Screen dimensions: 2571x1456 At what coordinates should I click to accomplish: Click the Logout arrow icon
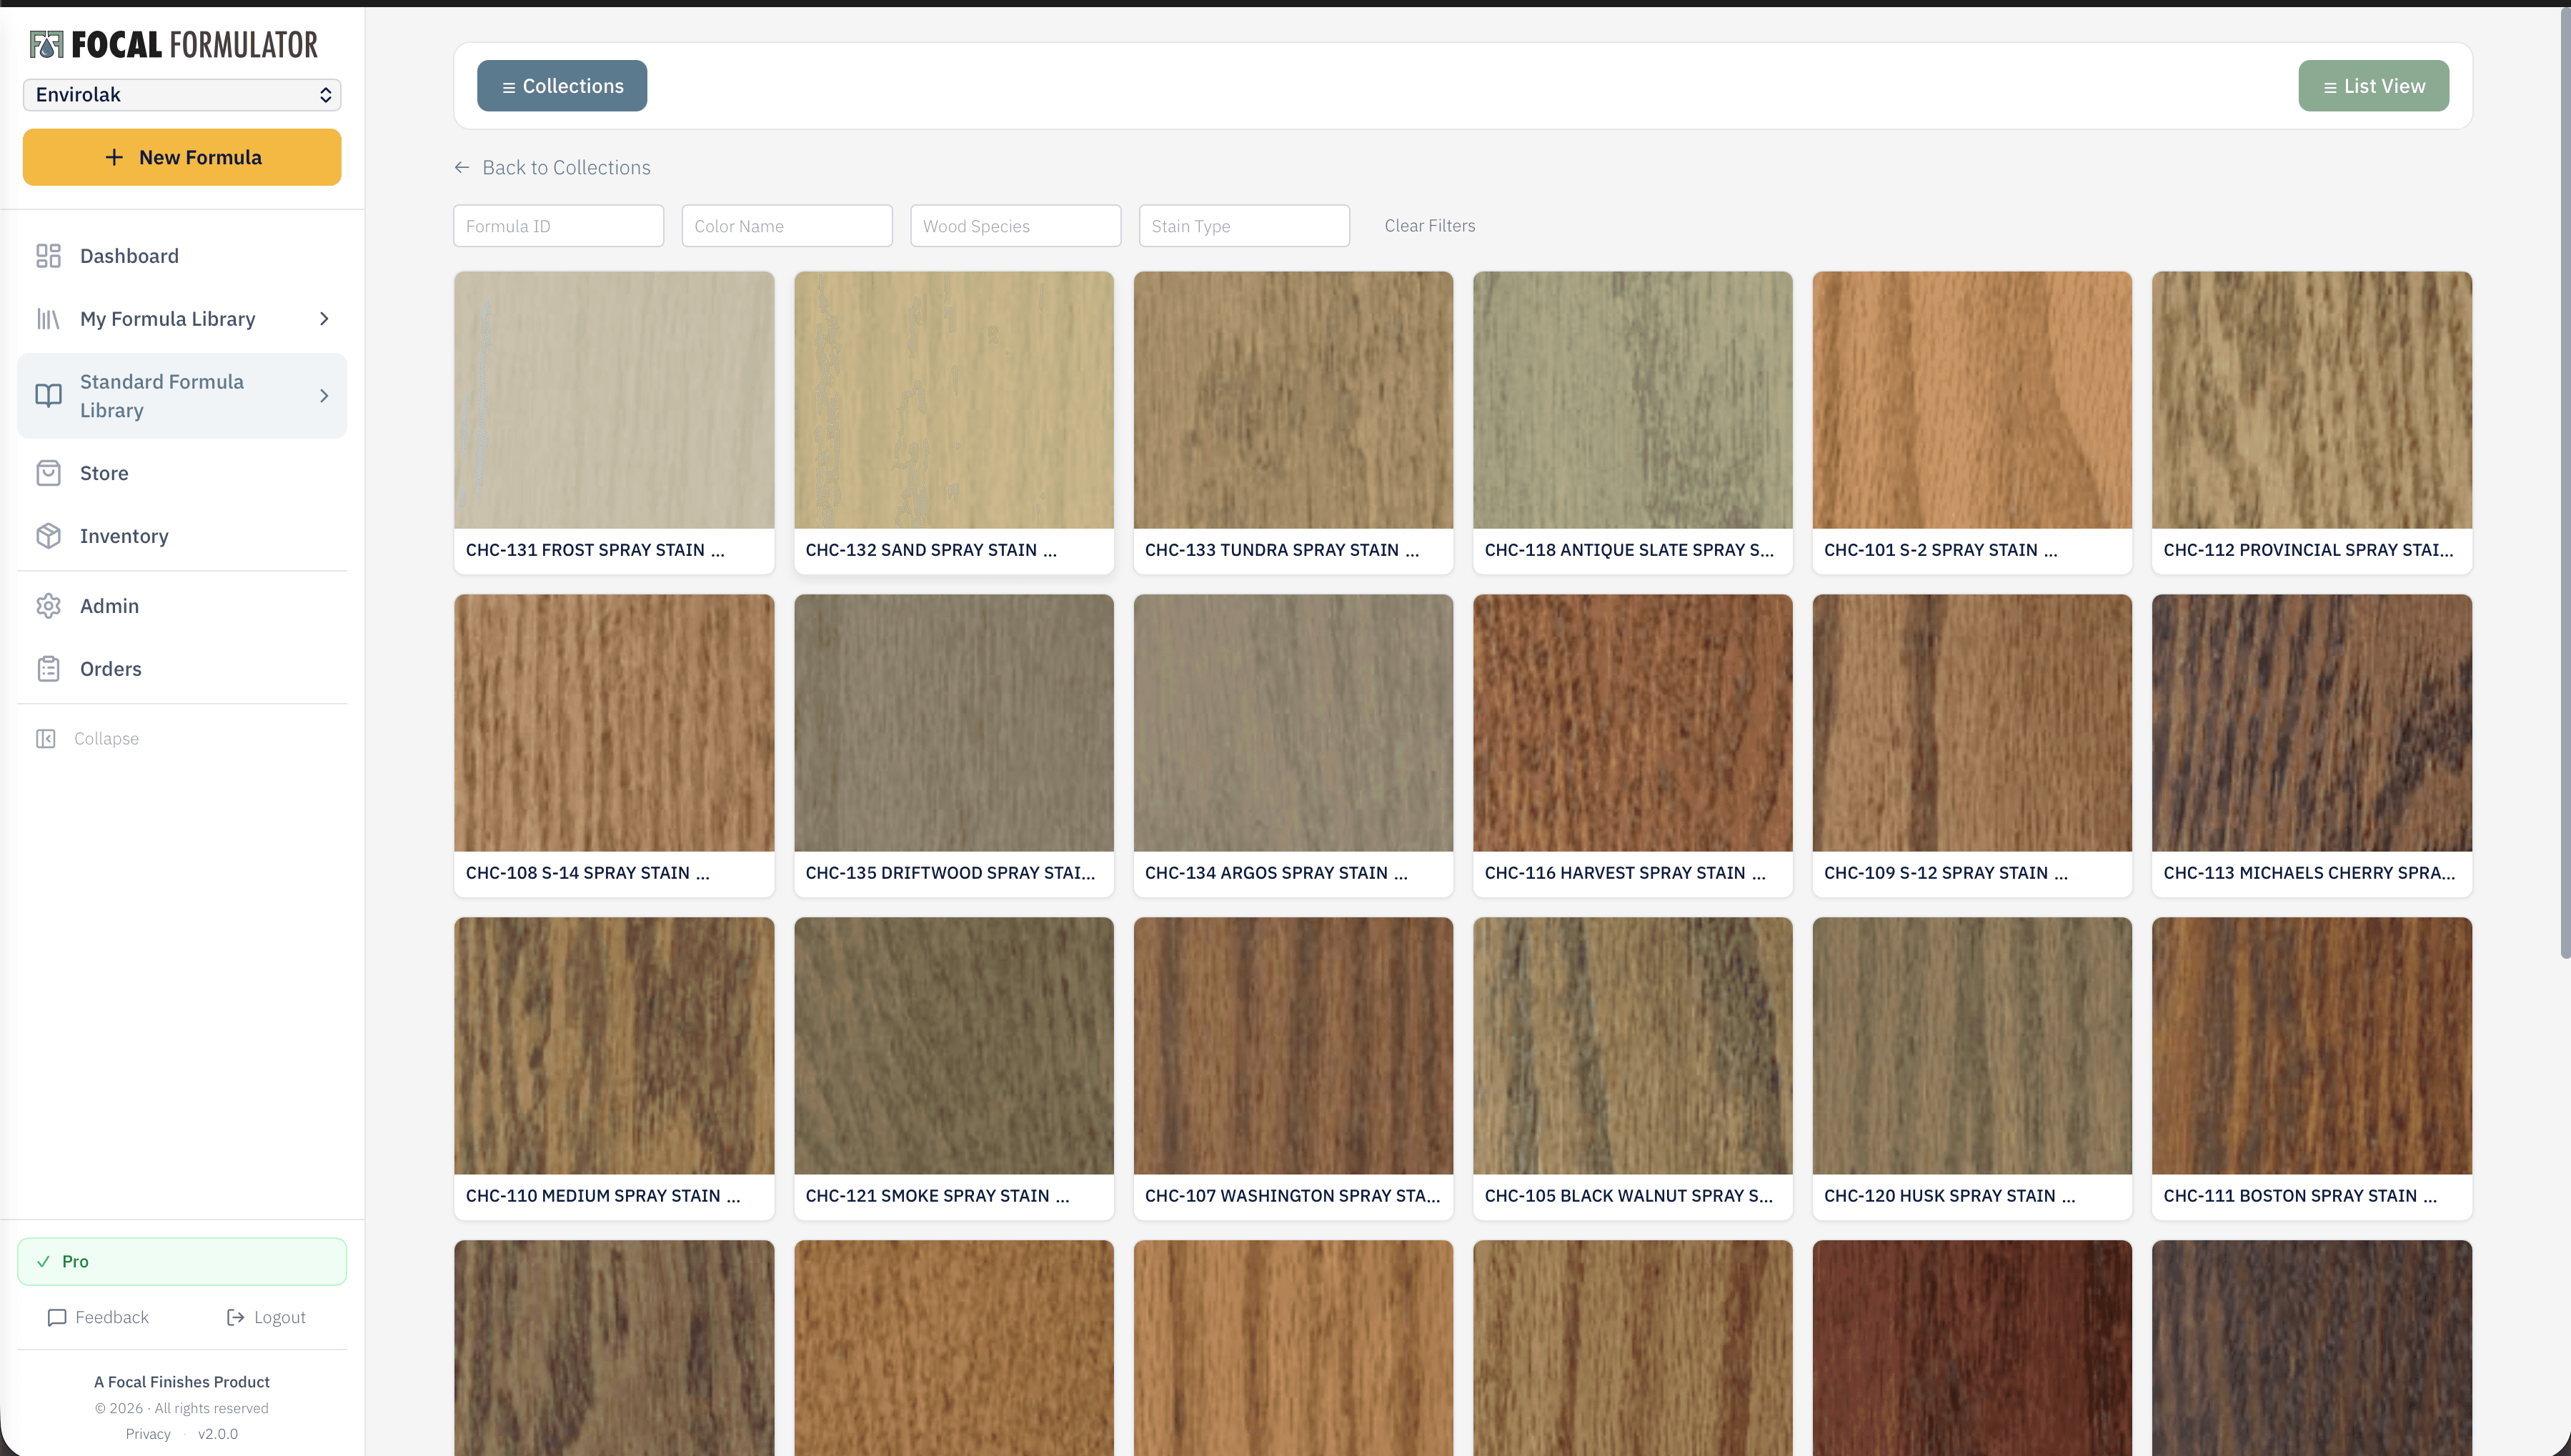[236, 1317]
